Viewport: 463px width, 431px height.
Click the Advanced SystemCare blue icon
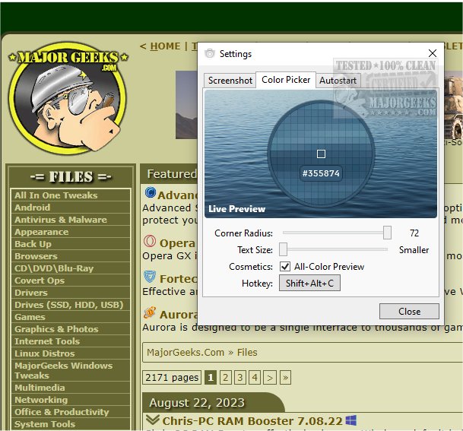point(151,193)
